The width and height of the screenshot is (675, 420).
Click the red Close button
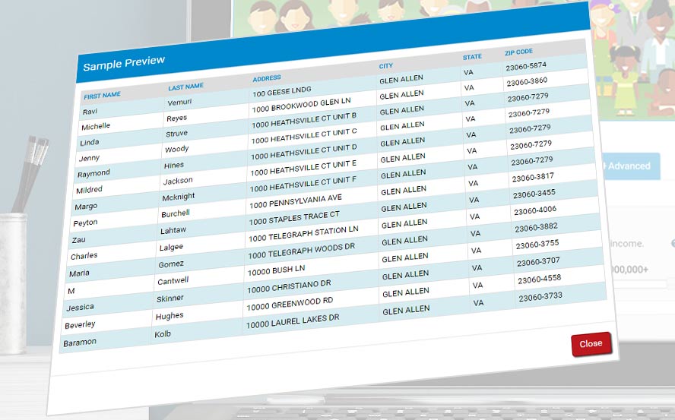[x=591, y=343]
